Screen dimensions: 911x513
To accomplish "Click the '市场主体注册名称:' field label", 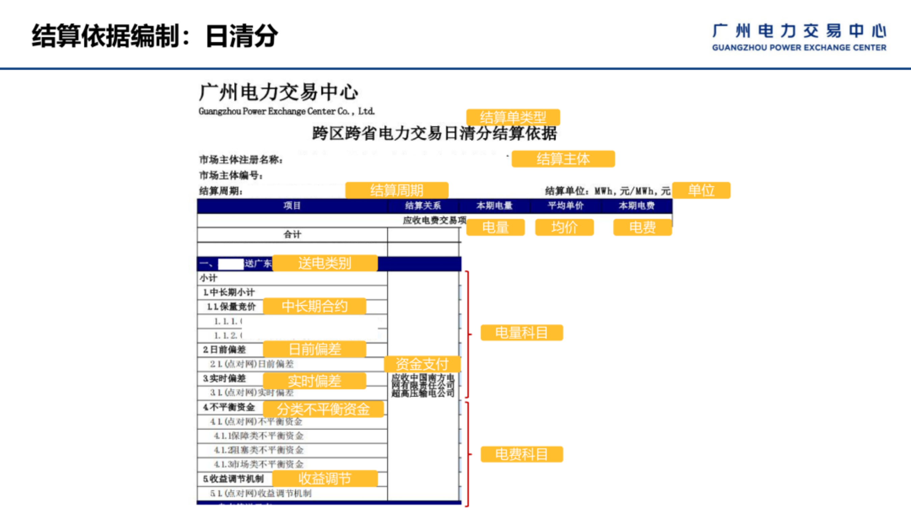I will coord(241,160).
